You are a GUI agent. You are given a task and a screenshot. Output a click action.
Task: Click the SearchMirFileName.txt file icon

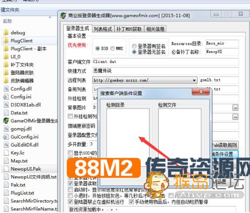tap(6, 209)
